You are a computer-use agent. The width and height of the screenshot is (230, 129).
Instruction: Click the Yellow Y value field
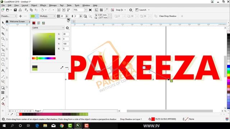tap(66, 44)
